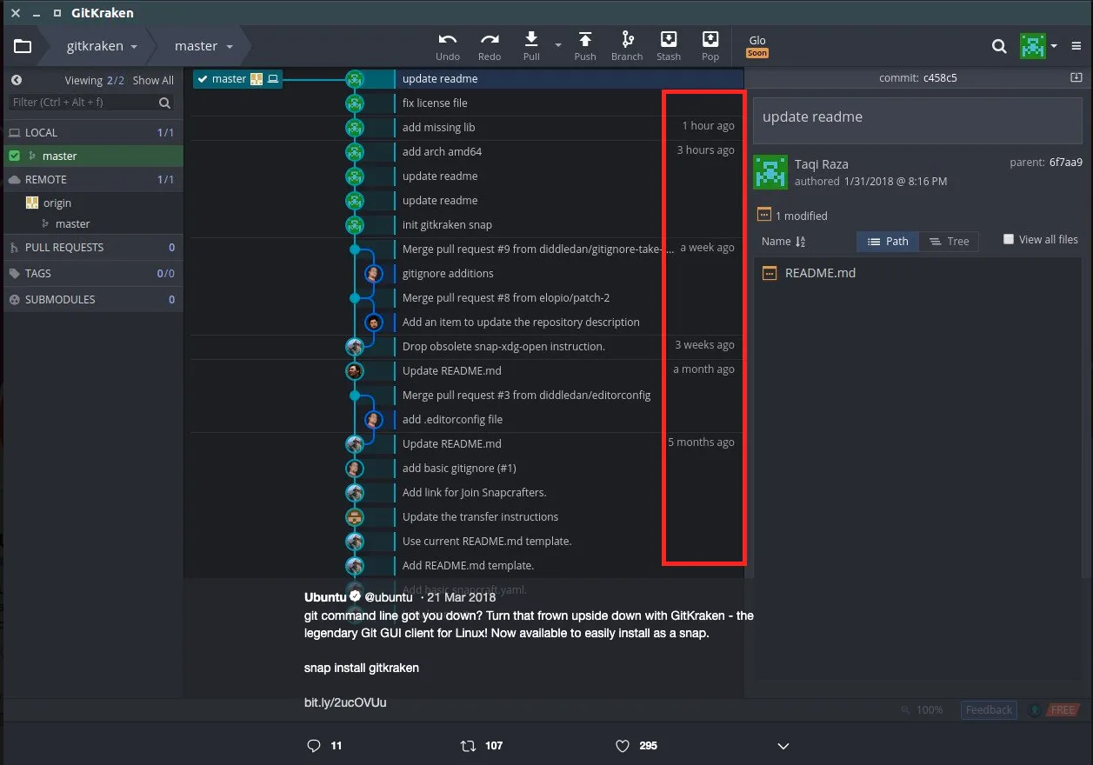Click avatar on 'Add an item to update' commit
Image resolution: width=1093 pixels, height=765 pixels.
coord(373,323)
